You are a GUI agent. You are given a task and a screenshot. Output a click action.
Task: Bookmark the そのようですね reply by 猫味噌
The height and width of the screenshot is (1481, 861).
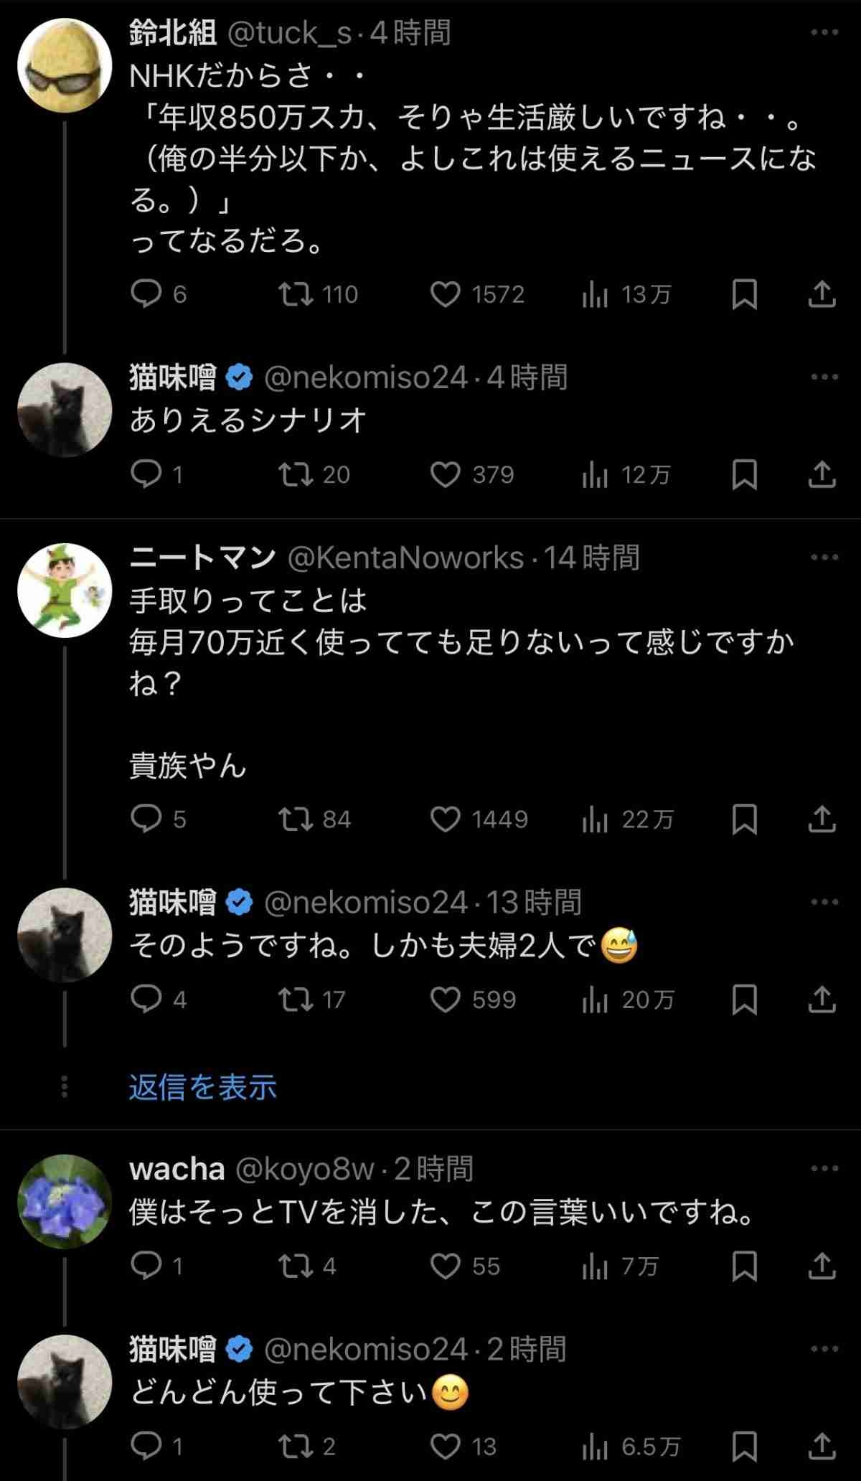coord(744,1000)
